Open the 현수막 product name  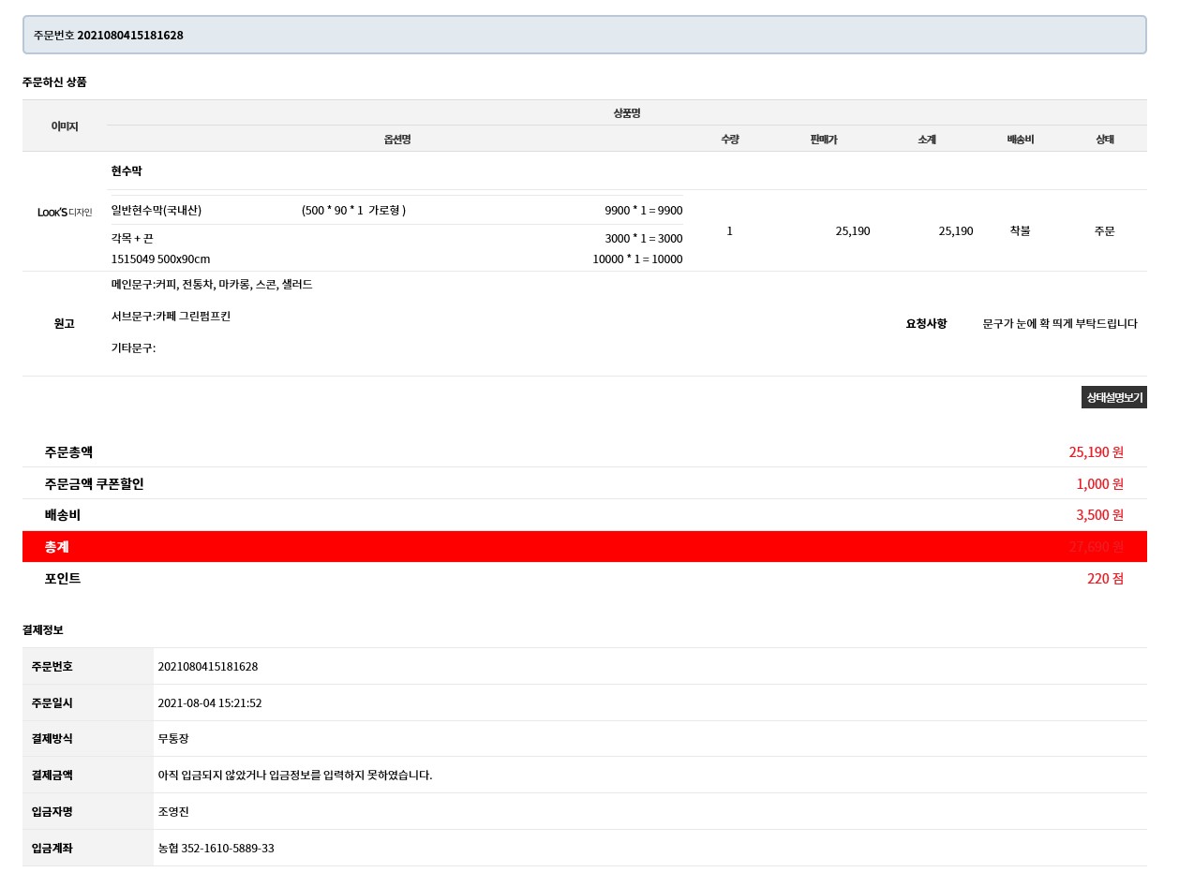click(x=127, y=171)
